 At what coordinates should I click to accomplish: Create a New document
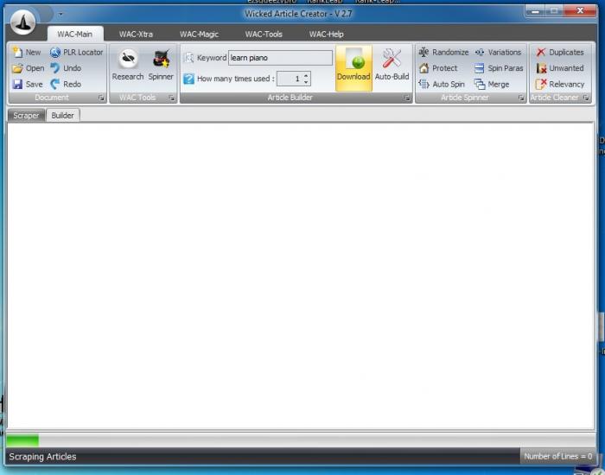[x=27, y=52]
